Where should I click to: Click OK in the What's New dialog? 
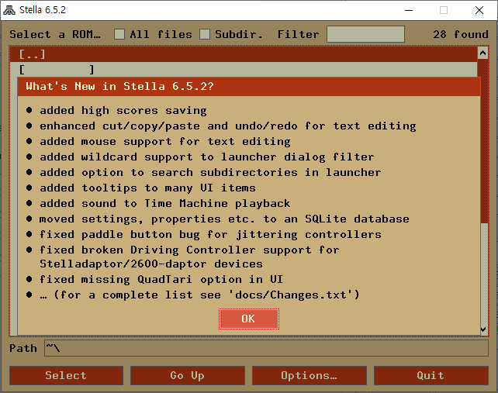[x=249, y=319]
